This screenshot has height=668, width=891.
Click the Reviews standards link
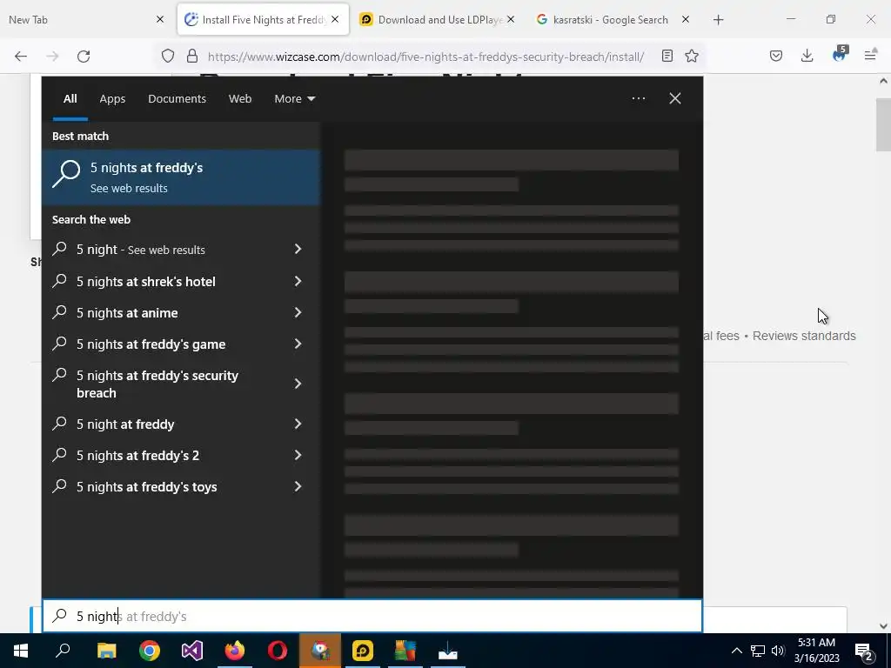(804, 336)
